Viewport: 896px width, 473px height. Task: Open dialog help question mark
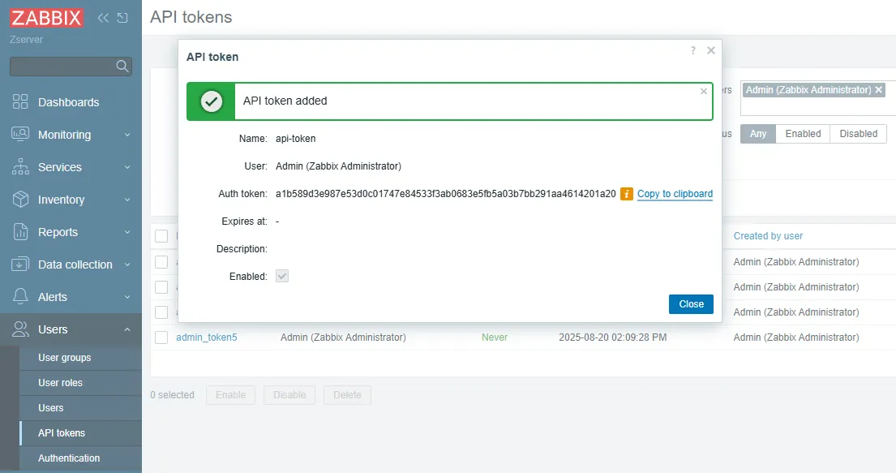692,50
